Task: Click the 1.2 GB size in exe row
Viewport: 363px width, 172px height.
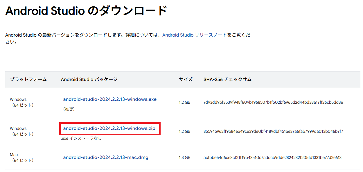Action: tap(184, 102)
